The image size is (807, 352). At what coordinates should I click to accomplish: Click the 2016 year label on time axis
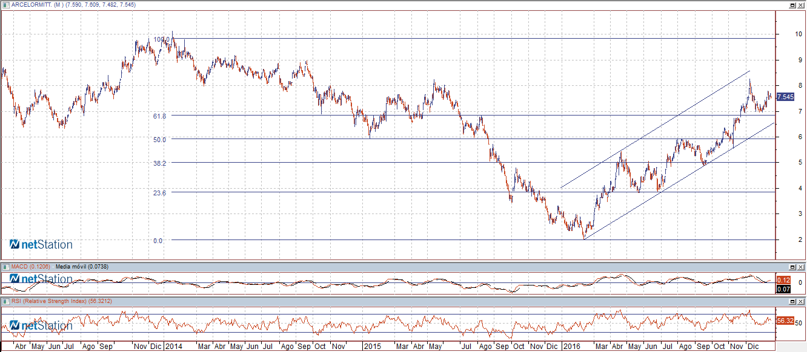tap(571, 347)
